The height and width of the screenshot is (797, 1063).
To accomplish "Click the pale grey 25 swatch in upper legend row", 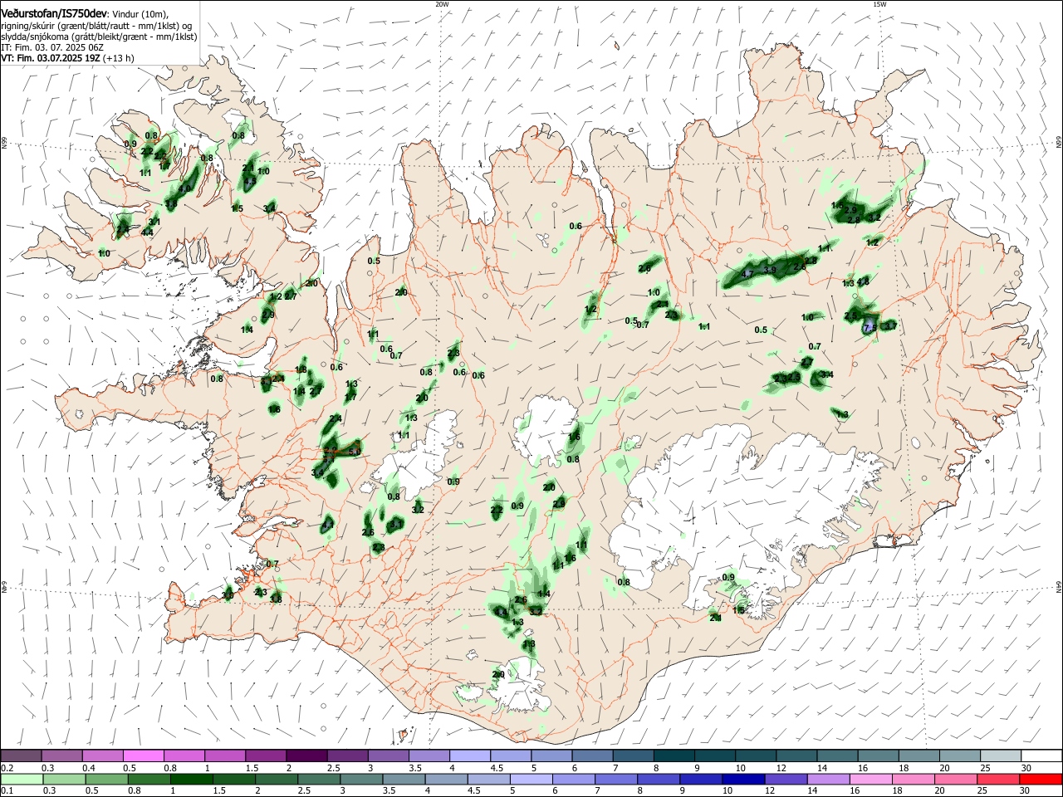I will pyautogui.click(x=1001, y=755).
